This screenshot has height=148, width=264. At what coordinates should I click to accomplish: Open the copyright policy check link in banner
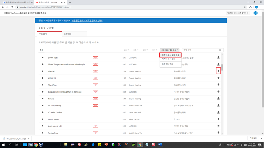(x=87, y=20)
